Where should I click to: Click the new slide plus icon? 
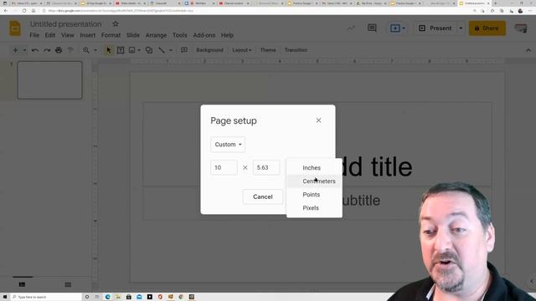point(15,50)
